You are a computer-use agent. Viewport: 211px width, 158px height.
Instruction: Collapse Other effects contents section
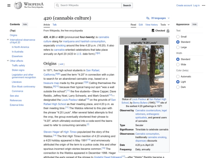(x=8, y=61)
